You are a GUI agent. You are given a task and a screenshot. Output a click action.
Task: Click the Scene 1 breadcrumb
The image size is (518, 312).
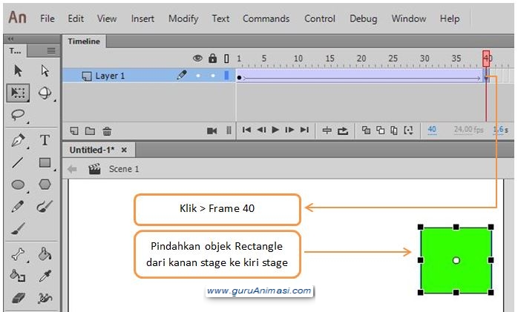click(x=124, y=169)
